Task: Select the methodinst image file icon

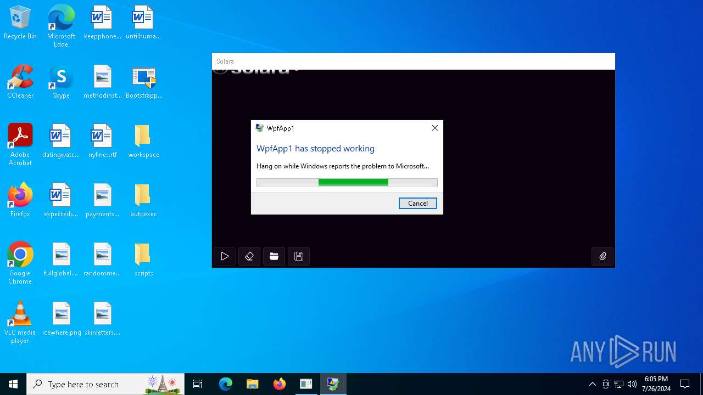Action: [x=102, y=82]
